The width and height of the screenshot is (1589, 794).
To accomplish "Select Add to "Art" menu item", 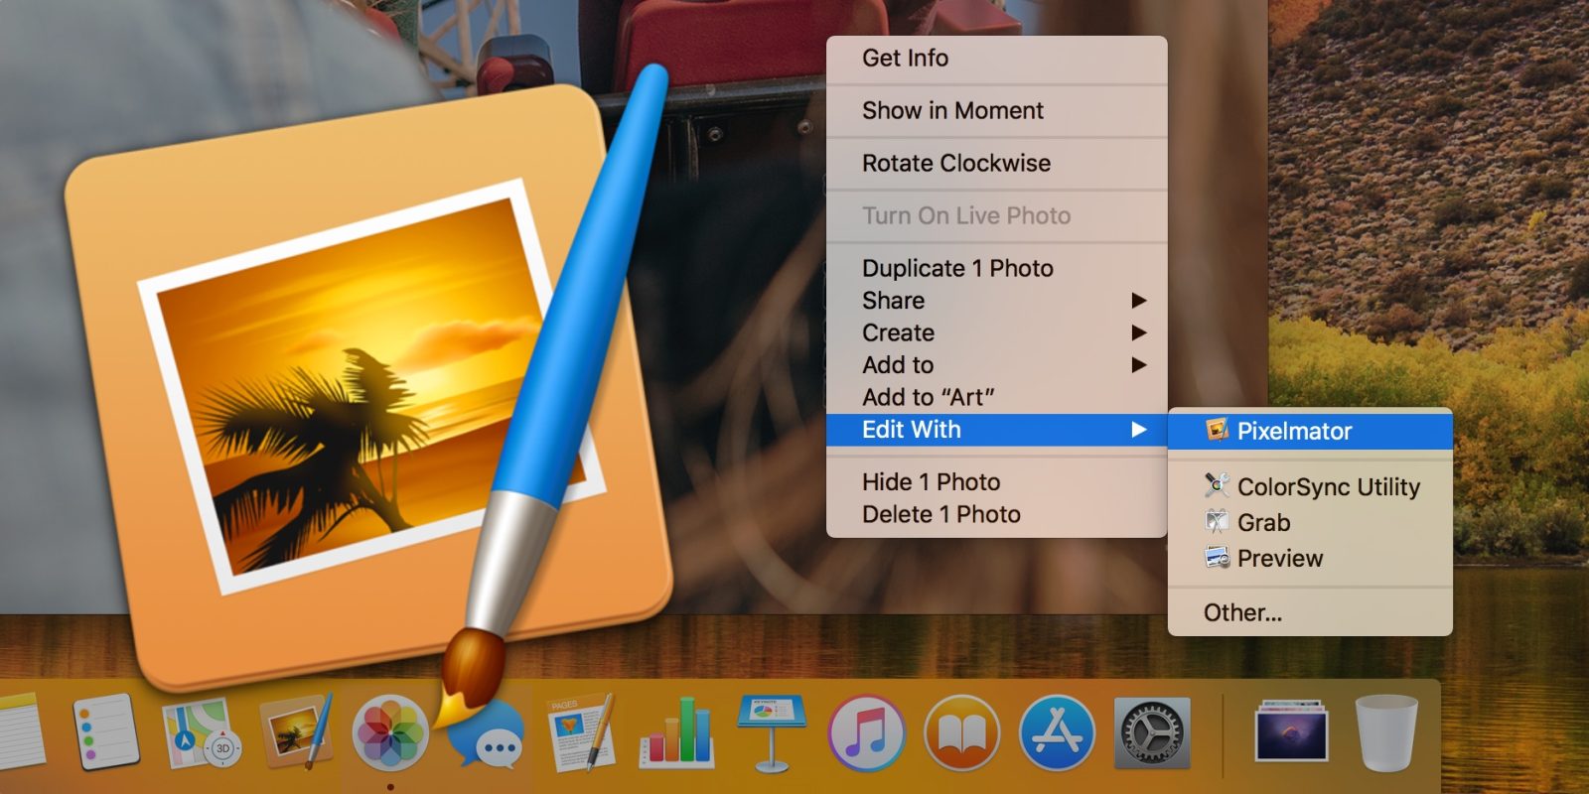I will [996, 397].
